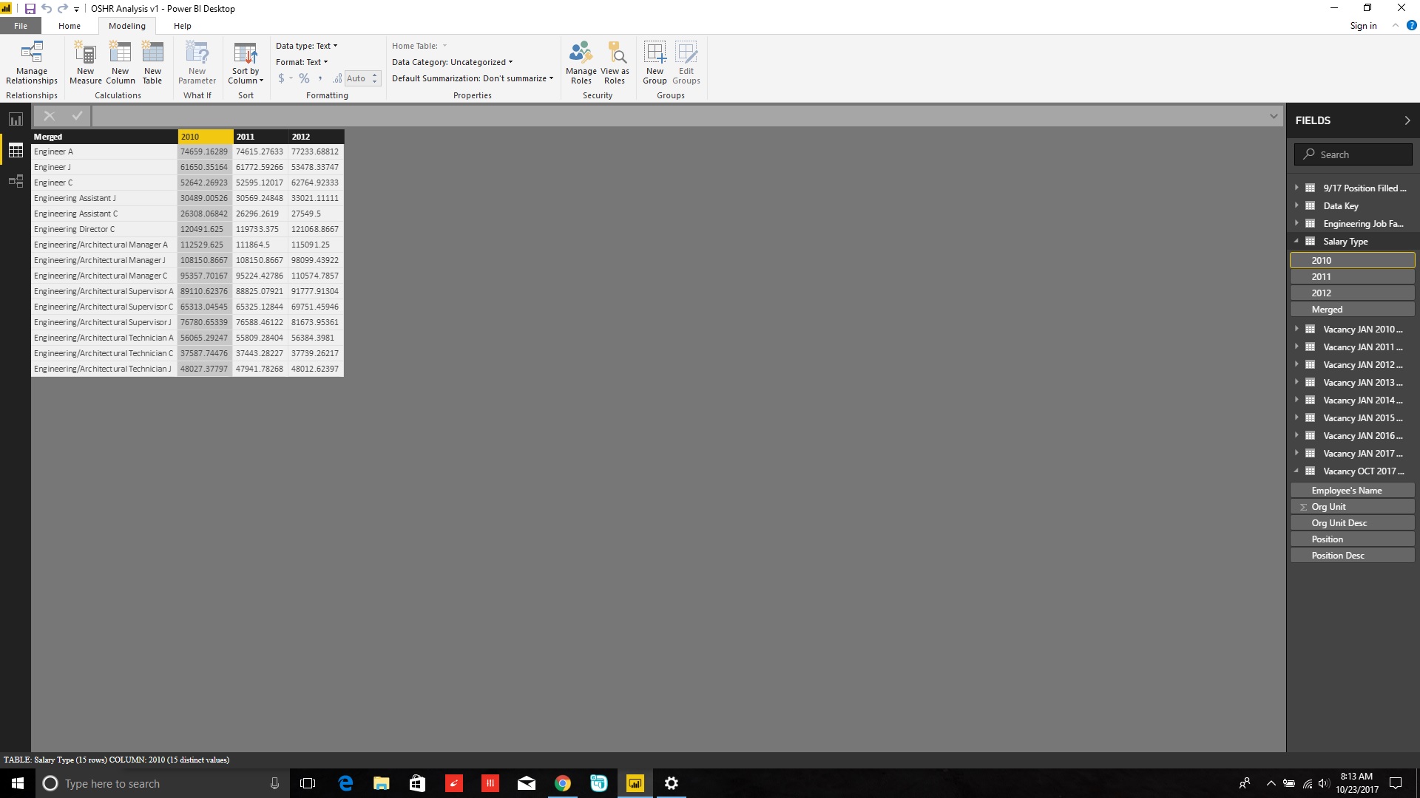This screenshot has width=1420, height=798.
Task: Open Default Summarization dropdown
Action: click(x=473, y=78)
